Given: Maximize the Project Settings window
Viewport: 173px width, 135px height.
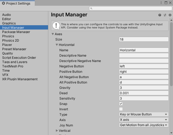Looking at the screenshot, I should coord(166,3).
